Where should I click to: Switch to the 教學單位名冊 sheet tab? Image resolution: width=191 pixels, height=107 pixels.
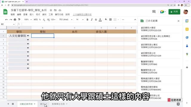pyautogui.click(x=59, y=104)
